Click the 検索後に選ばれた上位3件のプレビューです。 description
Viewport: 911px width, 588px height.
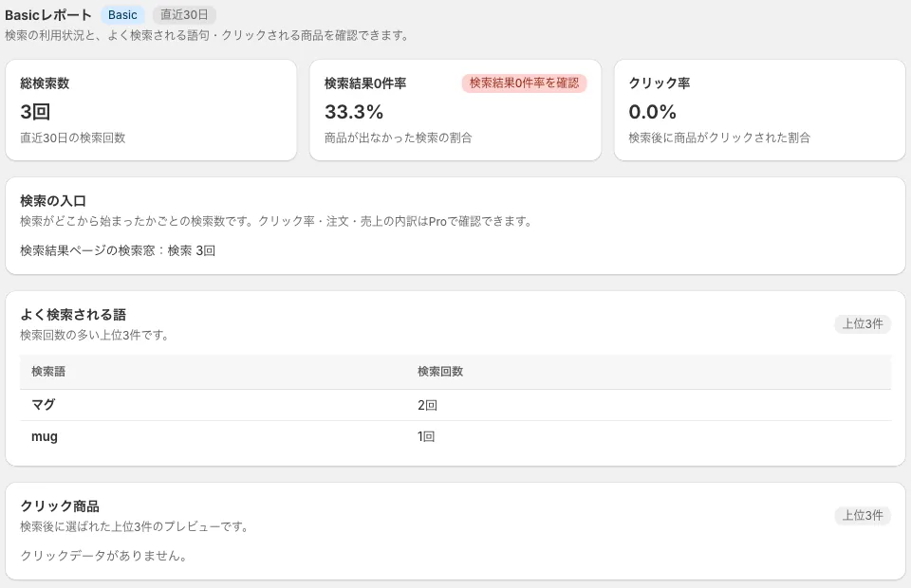tap(135, 526)
